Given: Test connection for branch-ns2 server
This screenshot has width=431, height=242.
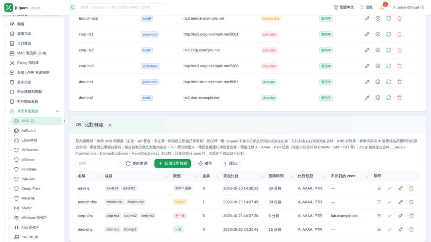Looking at the screenshot, I should [x=378, y=18].
